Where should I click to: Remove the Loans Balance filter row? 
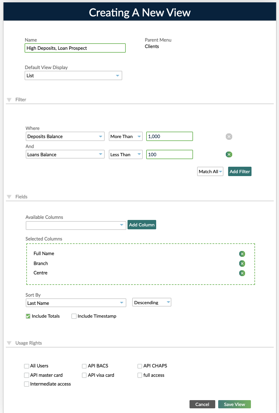(229, 154)
